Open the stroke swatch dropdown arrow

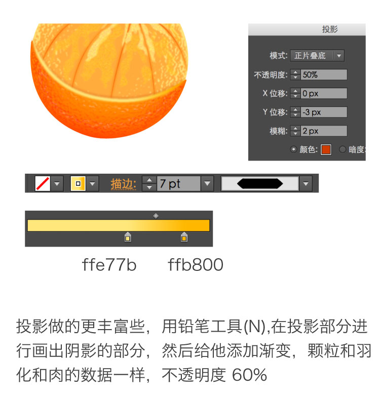pos(92,183)
